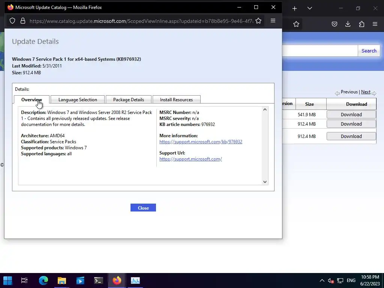This screenshot has height=288, width=384.
Task: Switch to the Language Selection tab
Action: 78,100
